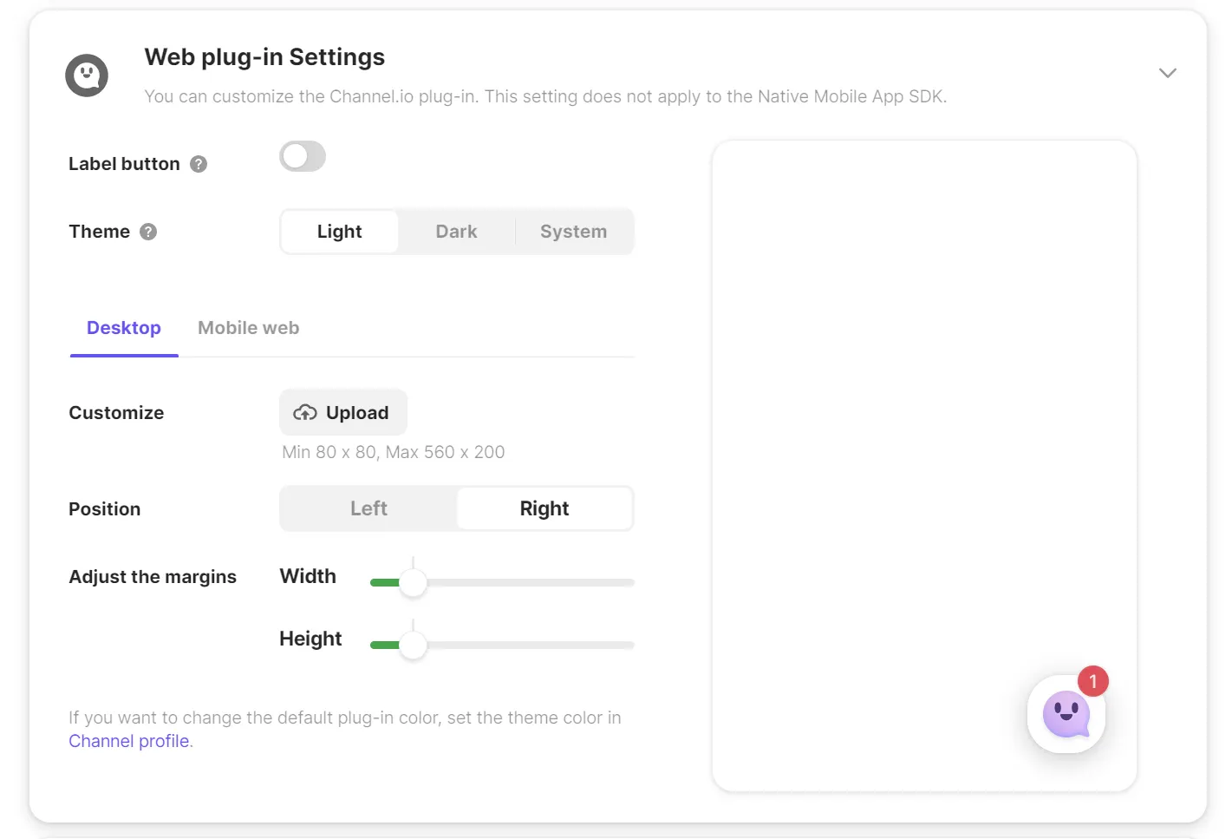Collapse the Web plug-in Settings section
This screenshot has width=1232, height=839.
point(1167,73)
